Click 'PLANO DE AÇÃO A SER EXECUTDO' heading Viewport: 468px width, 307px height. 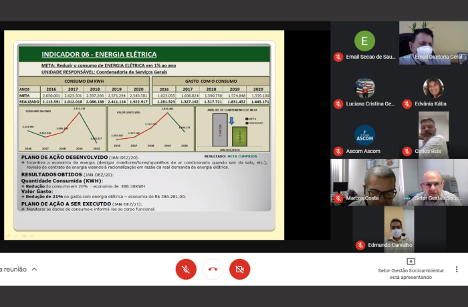[x=66, y=204]
